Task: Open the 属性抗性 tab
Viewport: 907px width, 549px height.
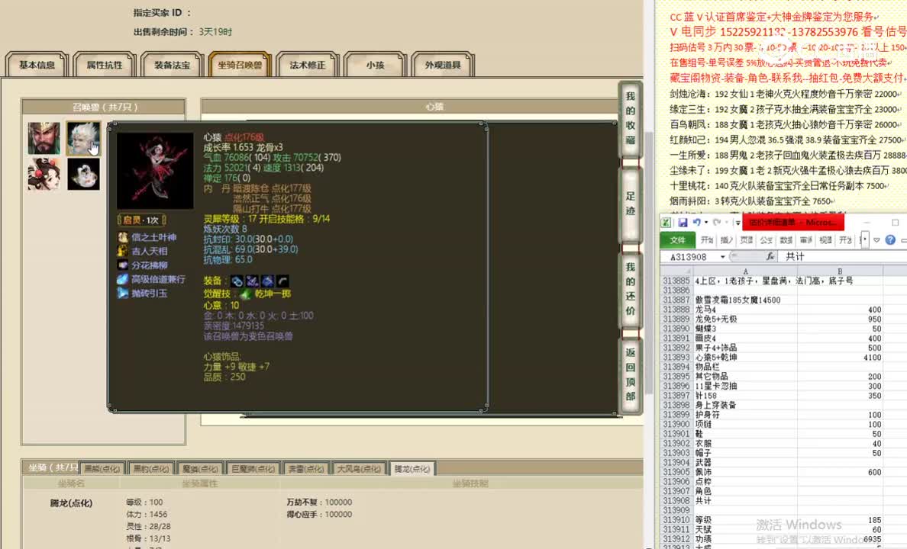Action: pyautogui.click(x=105, y=65)
